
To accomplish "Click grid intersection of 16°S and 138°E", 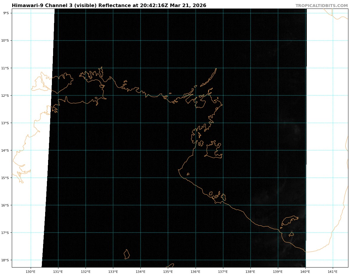I will (250, 205).
